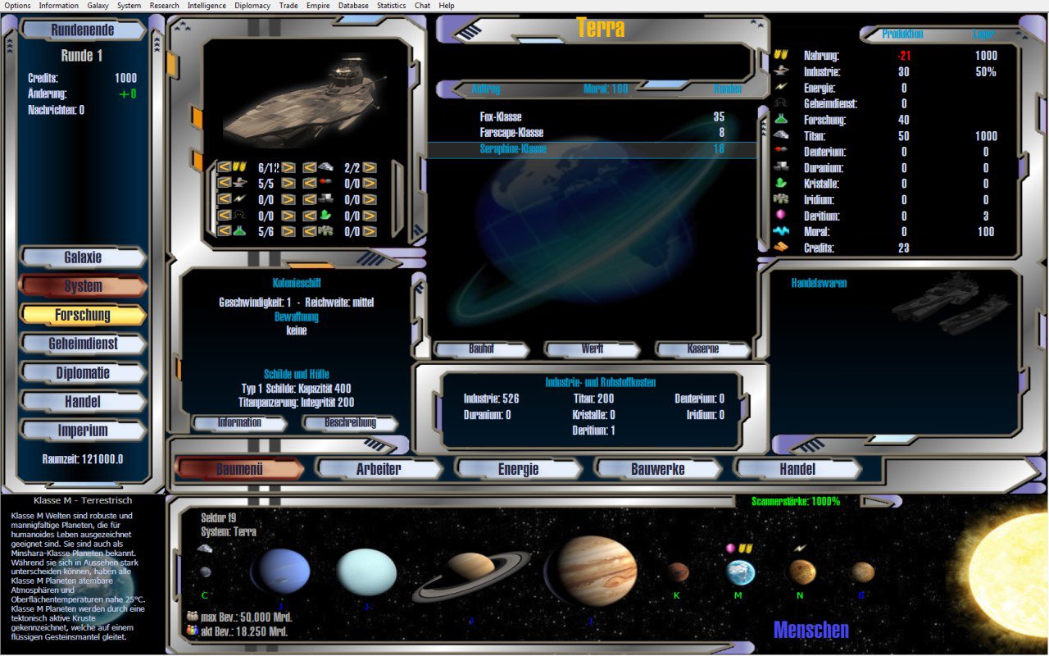
Task: Increase deuterium workers with right arrow
Action: coord(370,183)
